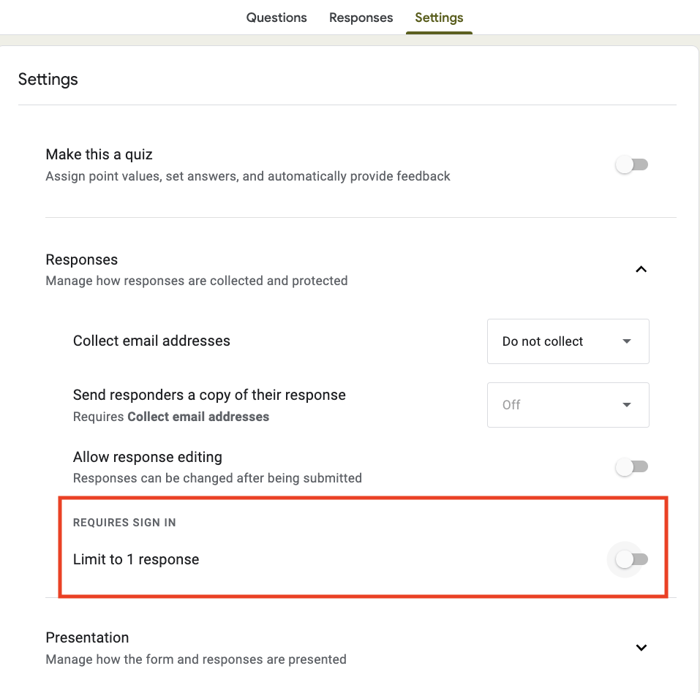
Task: Switch to the Responses tab
Action: tap(361, 17)
